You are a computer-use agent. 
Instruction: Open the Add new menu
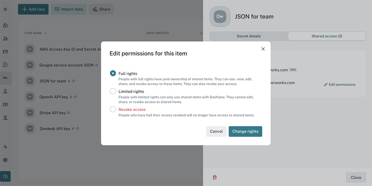point(33,9)
